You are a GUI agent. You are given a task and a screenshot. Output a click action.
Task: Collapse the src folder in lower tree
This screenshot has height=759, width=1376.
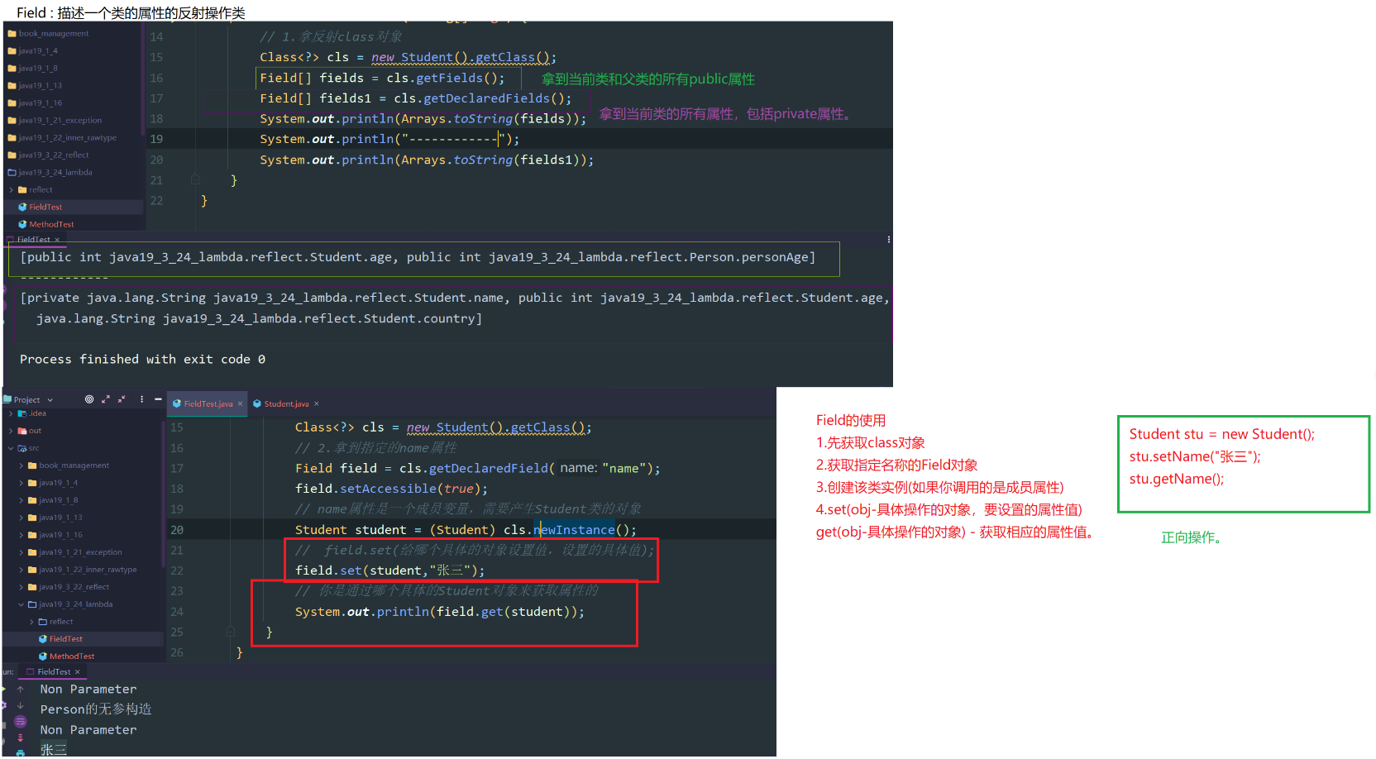click(x=11, y=448)
